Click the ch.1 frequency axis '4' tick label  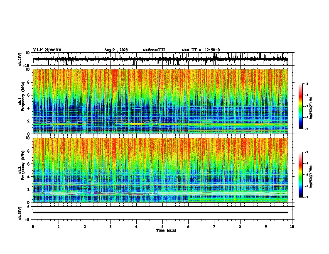pyautogui.click(x=29, y=108)
